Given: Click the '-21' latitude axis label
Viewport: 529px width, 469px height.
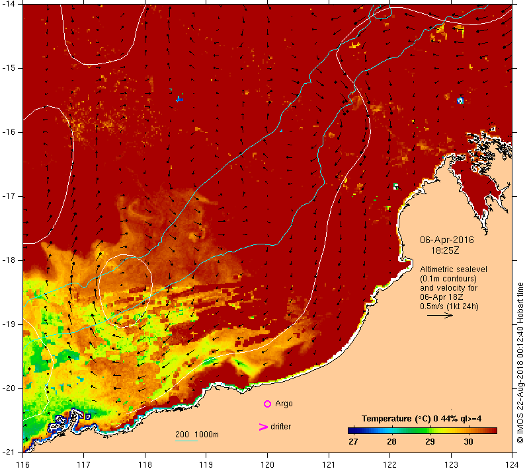Looking at the screenshot, I should (9, 452).
